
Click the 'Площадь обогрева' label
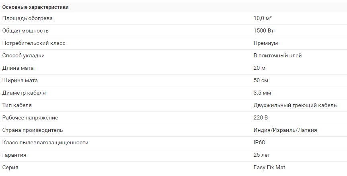pyautogui.click(x=27, y=18)
